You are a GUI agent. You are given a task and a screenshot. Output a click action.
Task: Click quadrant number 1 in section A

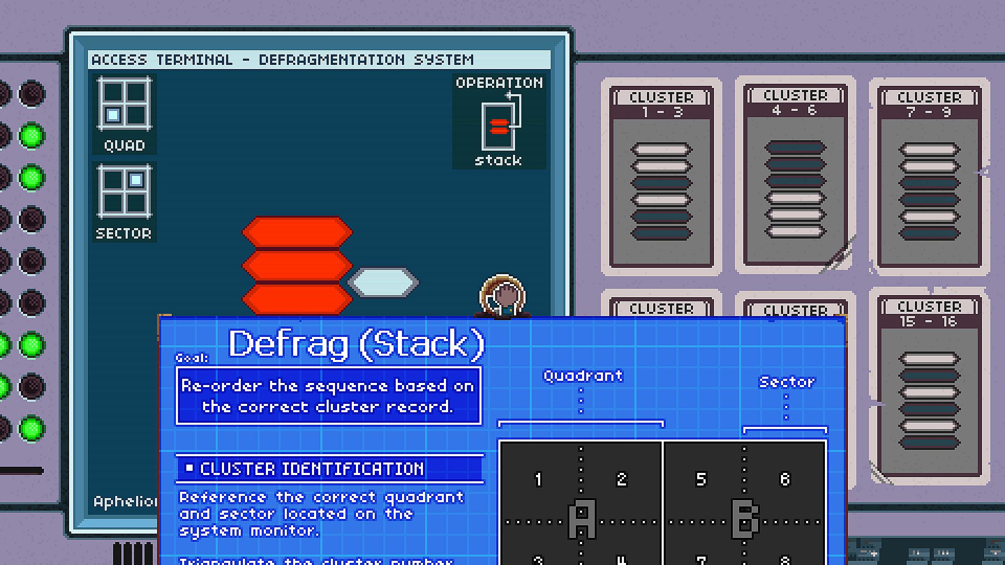538,479
